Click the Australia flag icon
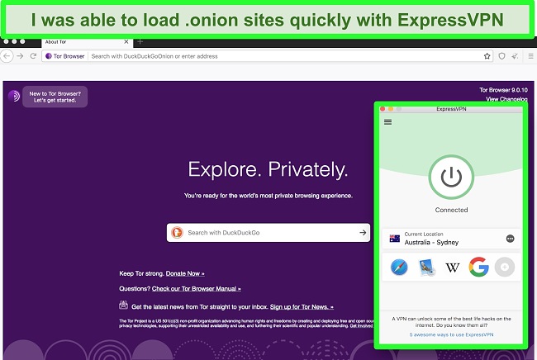 point(395,239)
